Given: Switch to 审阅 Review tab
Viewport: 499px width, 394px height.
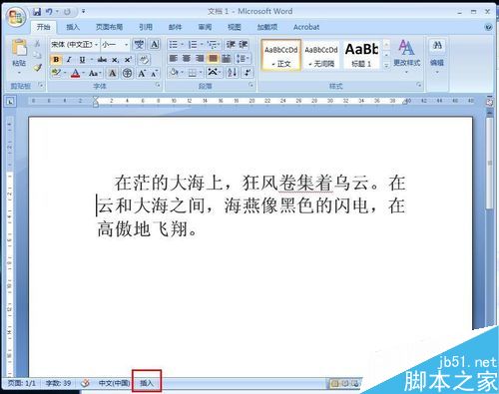Looking at the screenshot, I should point(205,27).
